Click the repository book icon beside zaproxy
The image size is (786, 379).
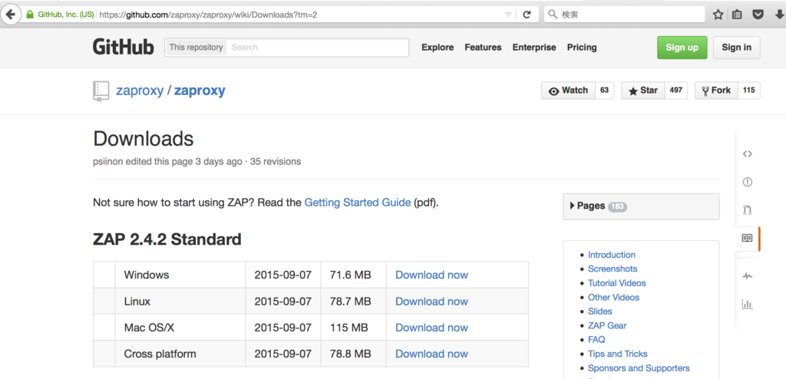coord(101,91)
